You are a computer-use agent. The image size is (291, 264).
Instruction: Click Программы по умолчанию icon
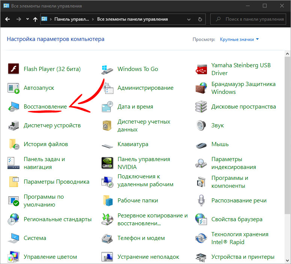pyautogui.click(x=14, y=201)
